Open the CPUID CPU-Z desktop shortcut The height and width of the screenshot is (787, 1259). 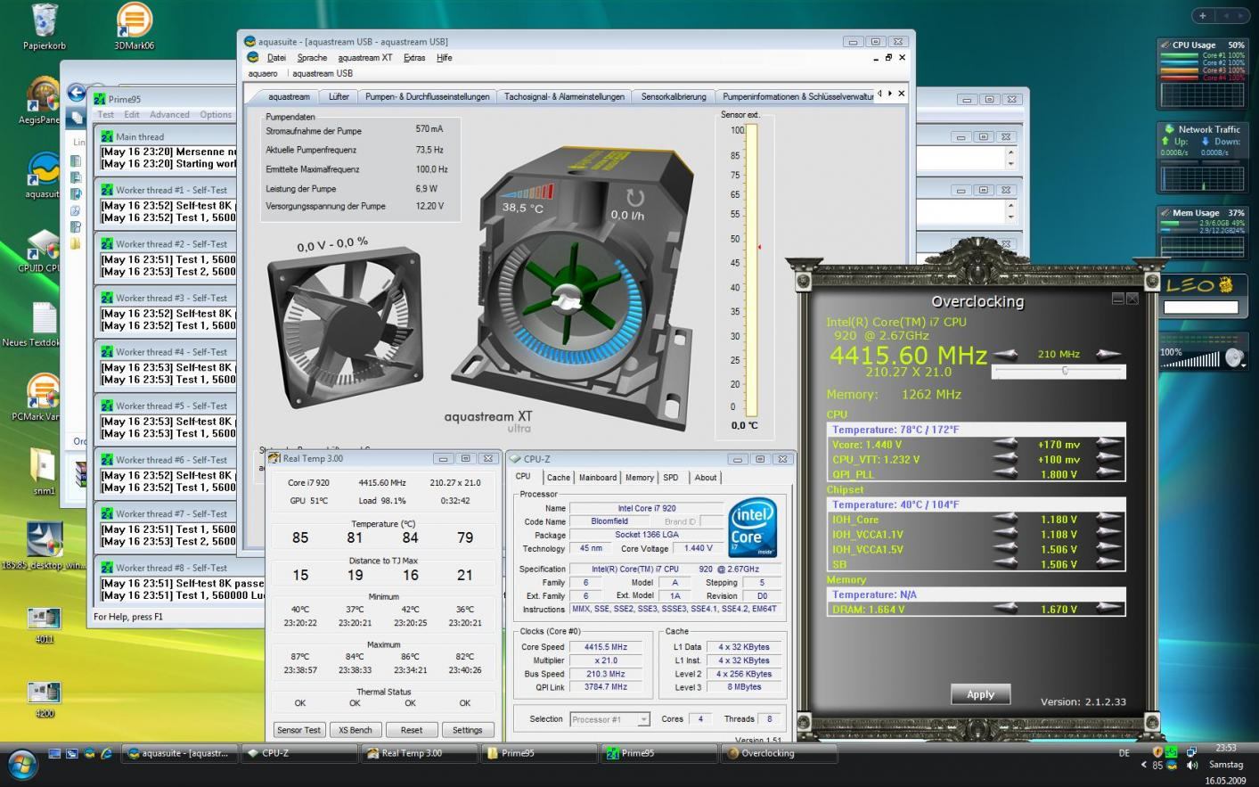[x=42, y=250]
